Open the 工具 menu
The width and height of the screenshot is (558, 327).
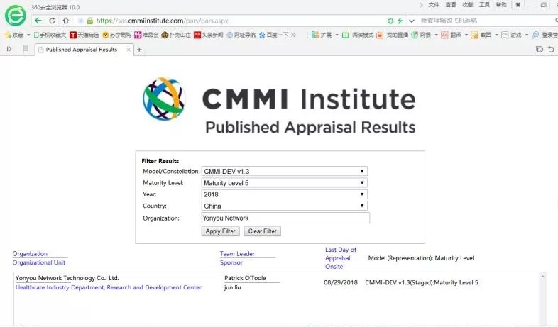click(x=484, y=5)
